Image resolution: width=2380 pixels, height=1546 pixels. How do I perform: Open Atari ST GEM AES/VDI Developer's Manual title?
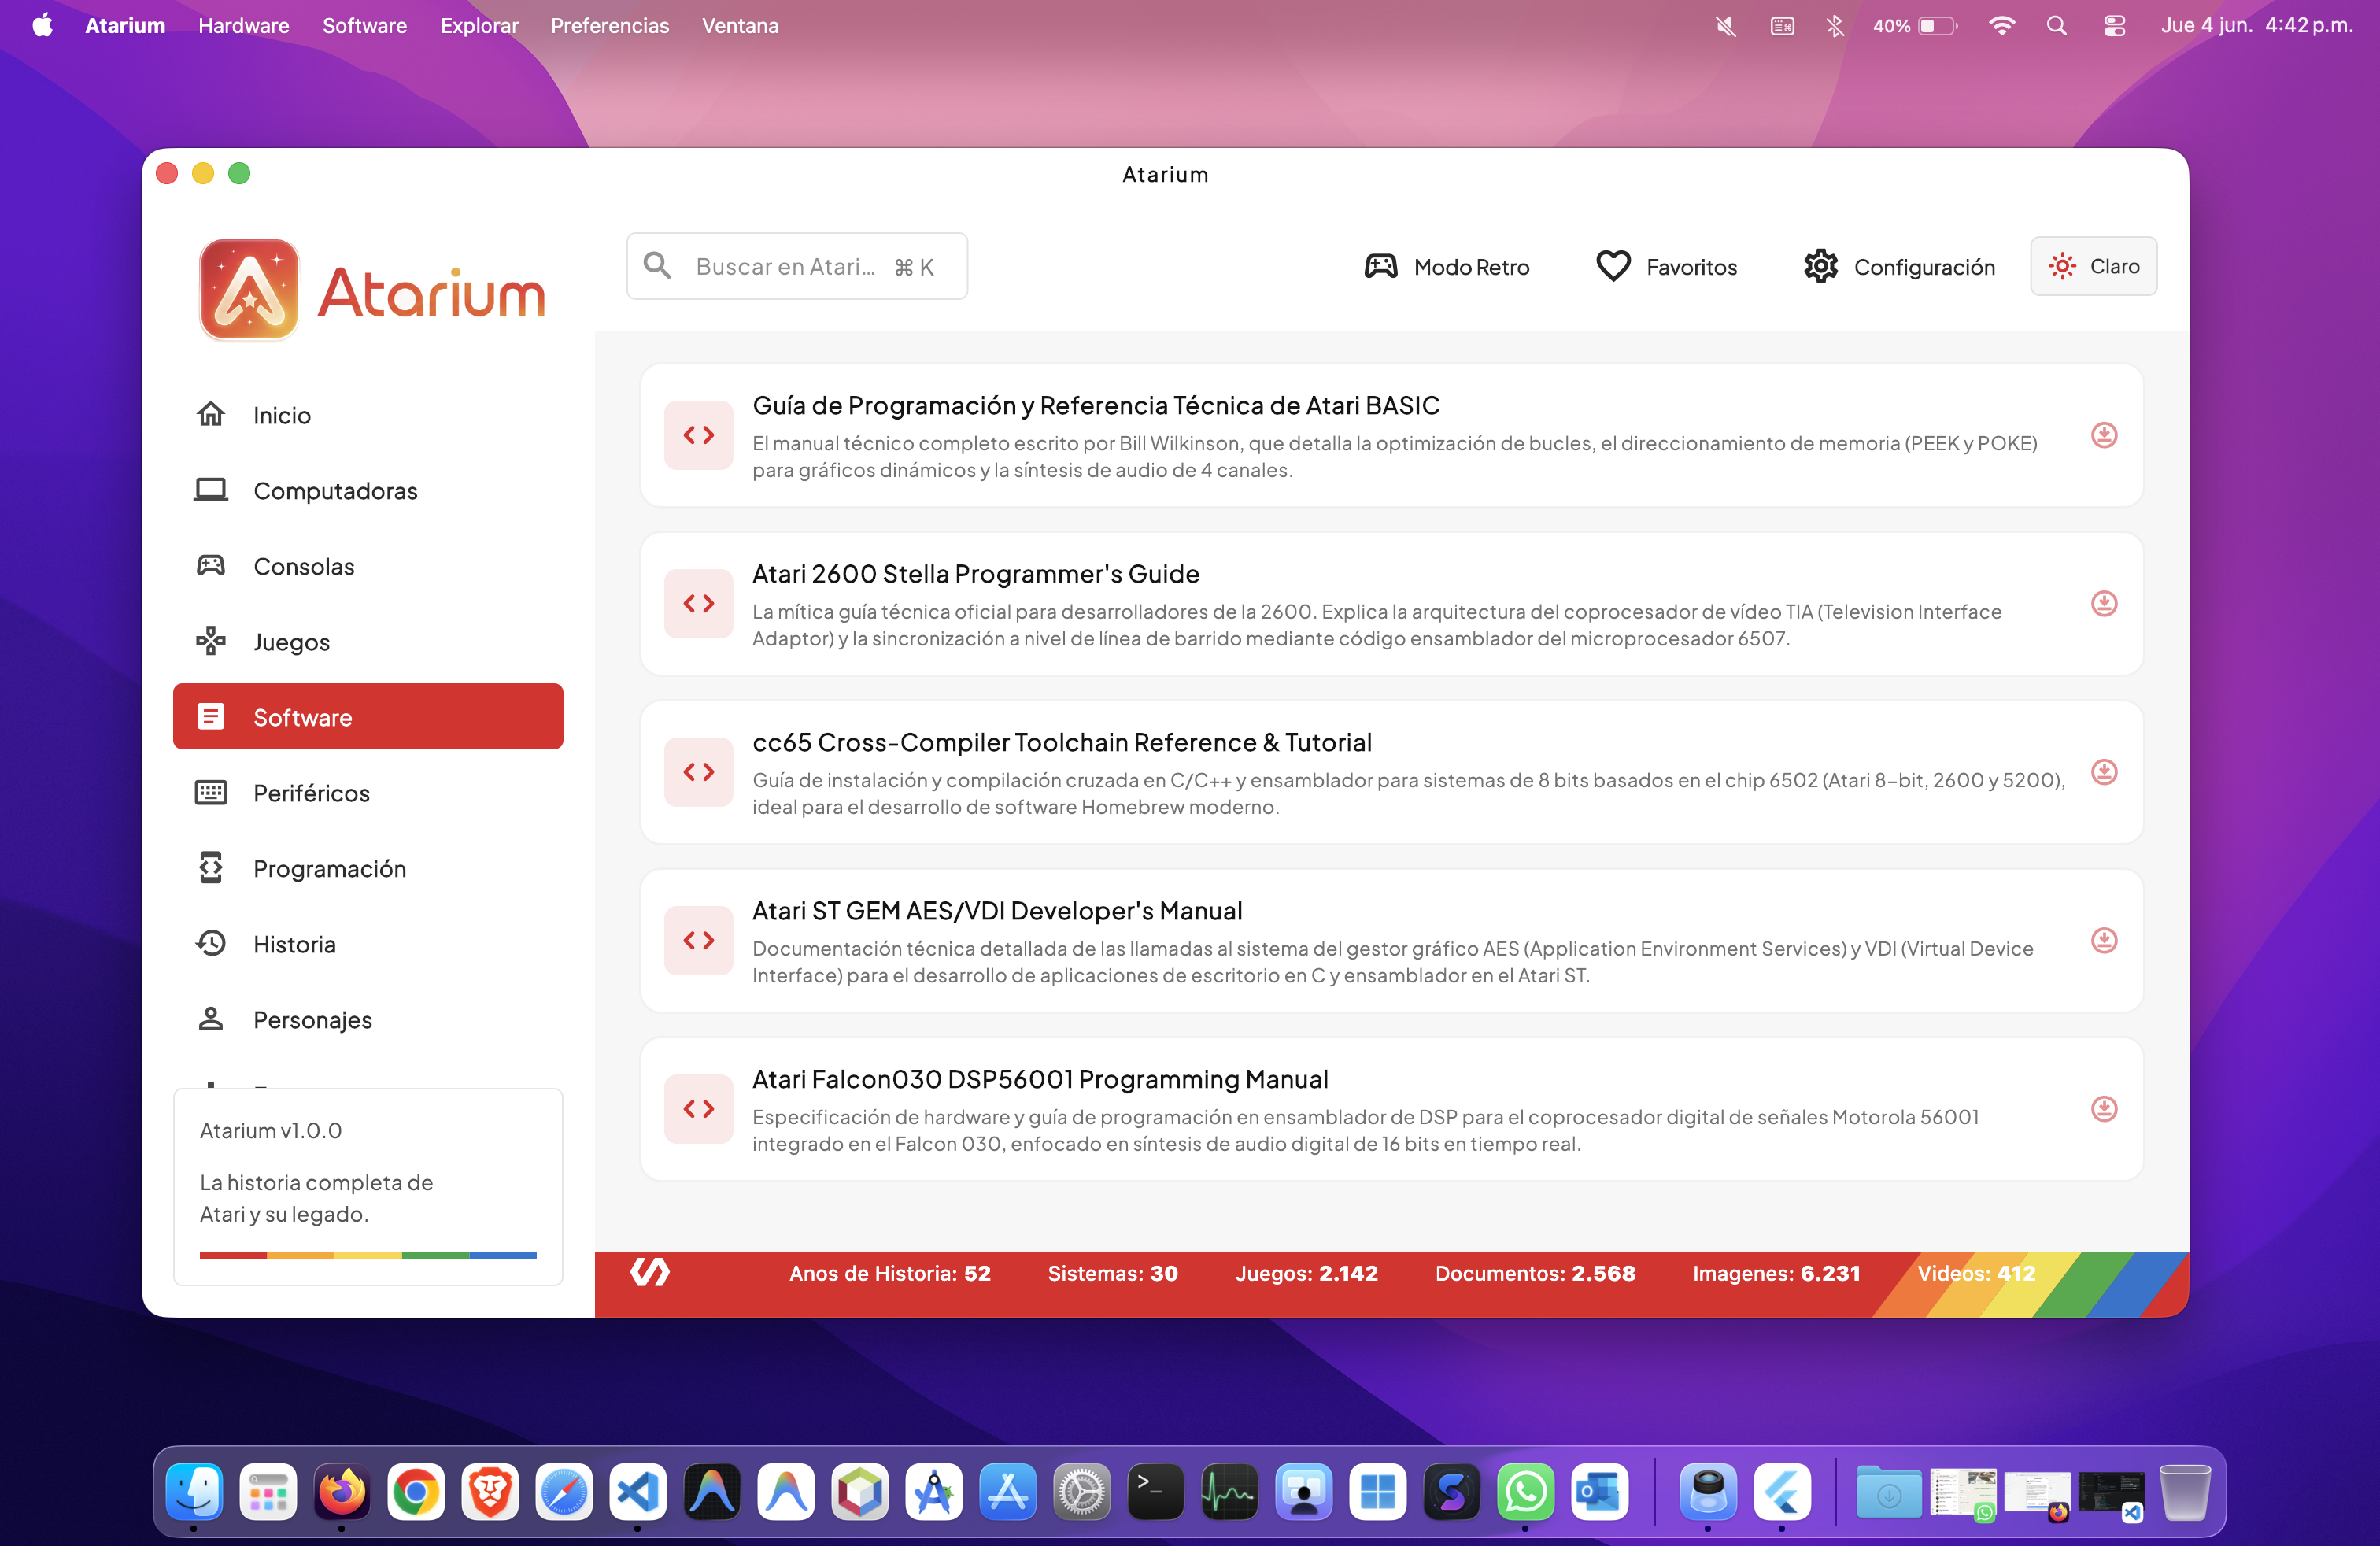997,911
